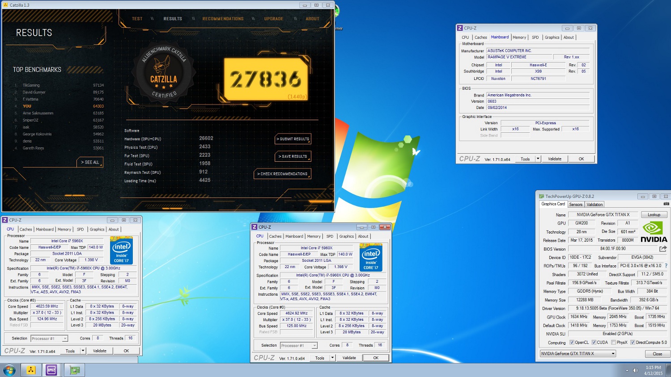Click the volume speaker tray icon

[635, 370]
